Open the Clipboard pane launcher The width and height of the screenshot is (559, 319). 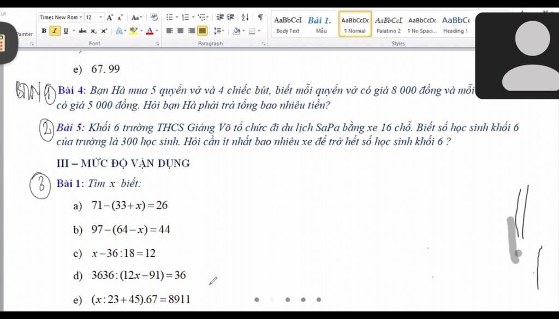tap(31, 44)
